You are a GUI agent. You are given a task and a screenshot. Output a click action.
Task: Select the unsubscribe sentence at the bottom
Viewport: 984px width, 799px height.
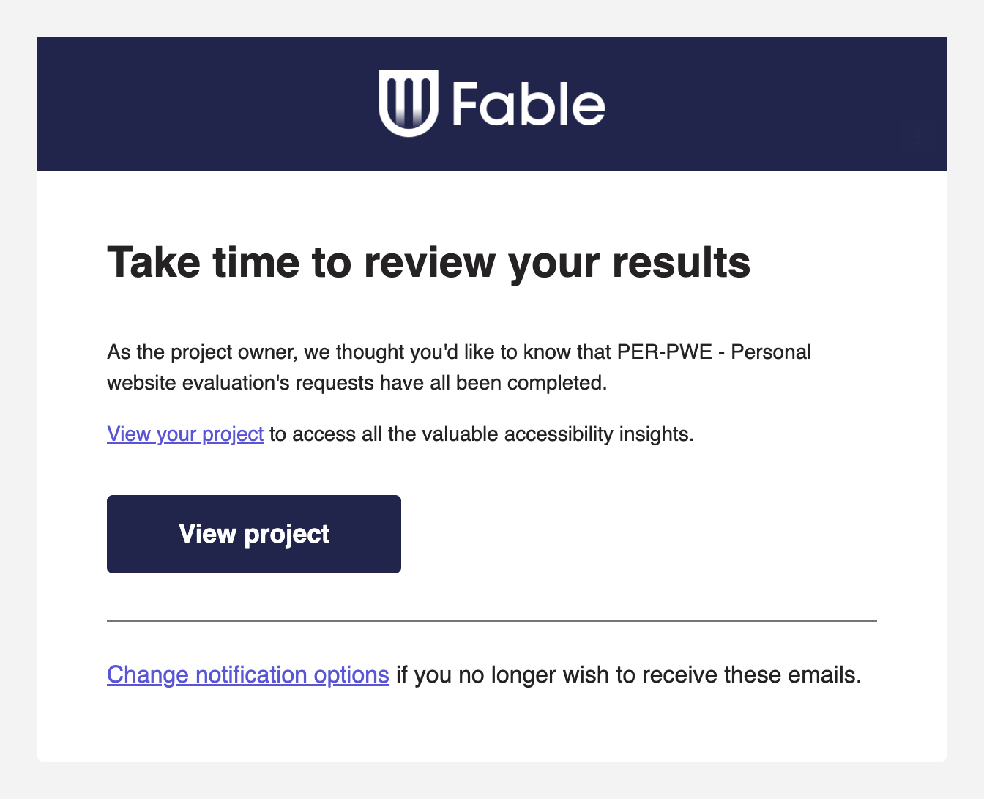pyautogui.click(x=484, y=674)
